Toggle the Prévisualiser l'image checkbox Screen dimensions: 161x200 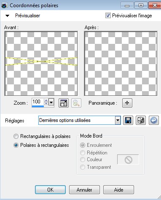(108, 16)
